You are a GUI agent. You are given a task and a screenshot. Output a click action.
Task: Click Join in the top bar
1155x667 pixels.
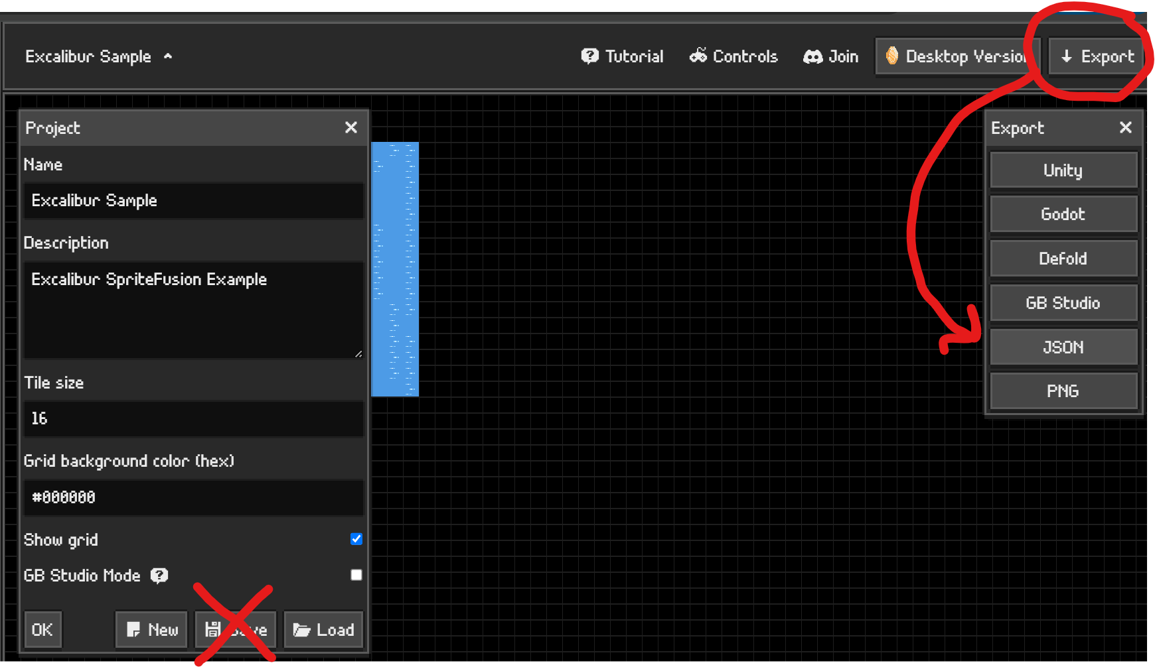(x=842, y=56)
